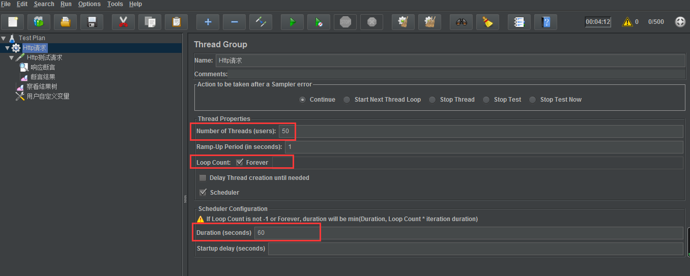
Task: Click the yellow warning log icon
Action: coord(627,22)
